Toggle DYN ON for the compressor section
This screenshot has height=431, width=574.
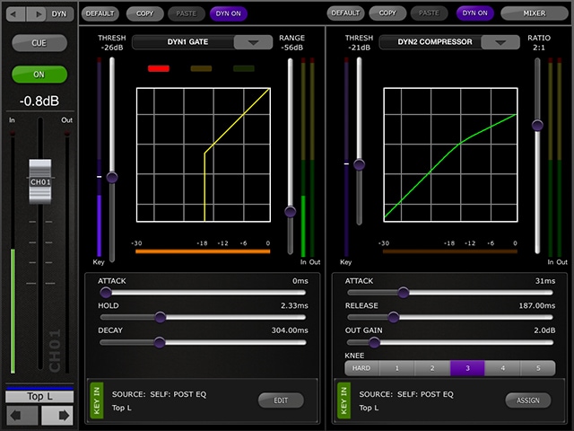[x=476, y=13]
